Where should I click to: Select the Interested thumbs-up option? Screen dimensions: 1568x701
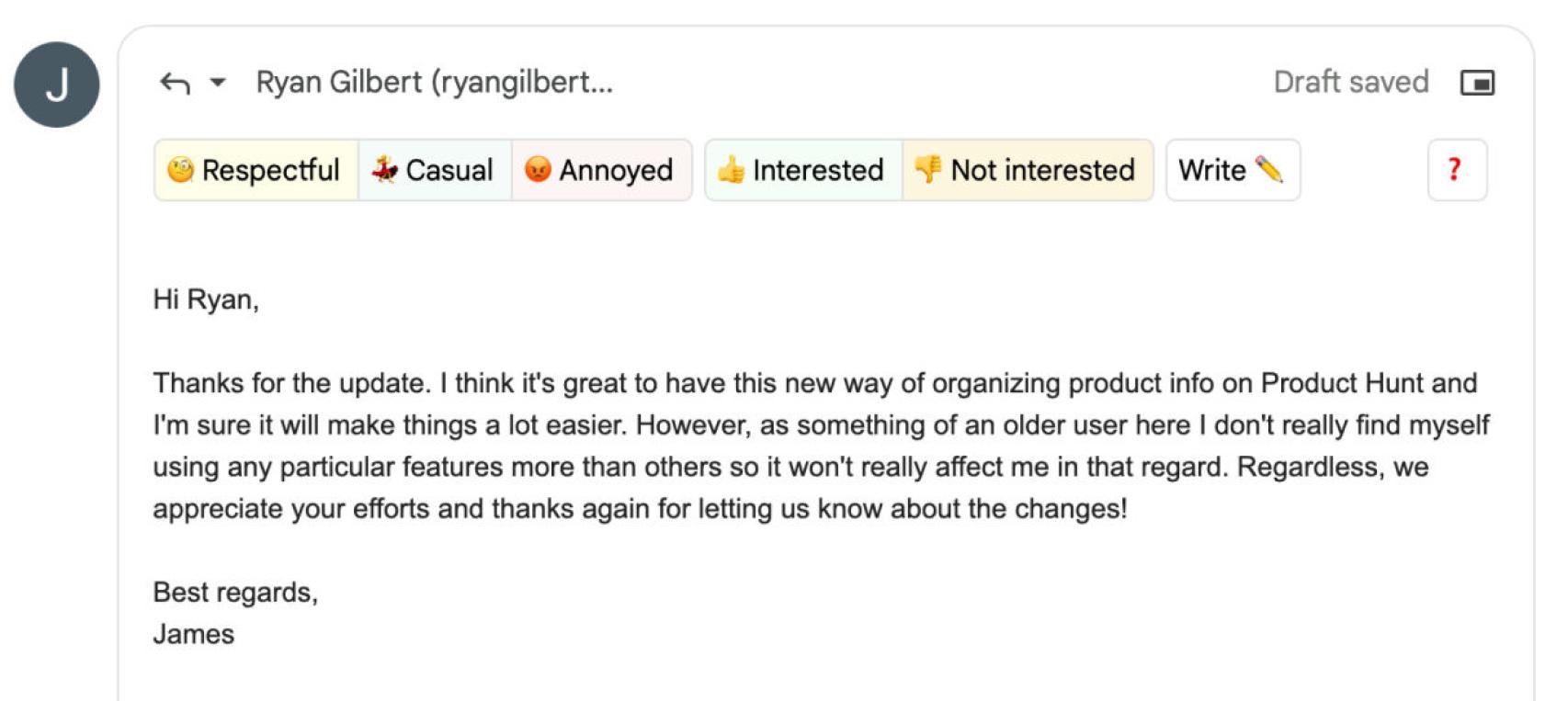pyautogui.click(x=802, y=170)
